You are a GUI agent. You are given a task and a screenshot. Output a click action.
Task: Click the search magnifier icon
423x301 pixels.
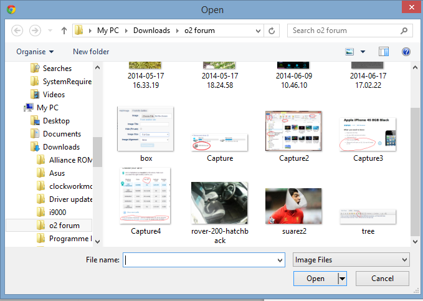point(404,31)
